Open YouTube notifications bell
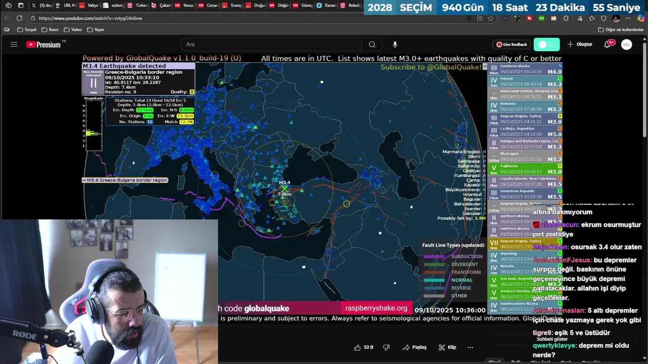The width and height of the screenshot is (648, 364). coord(607,44)
